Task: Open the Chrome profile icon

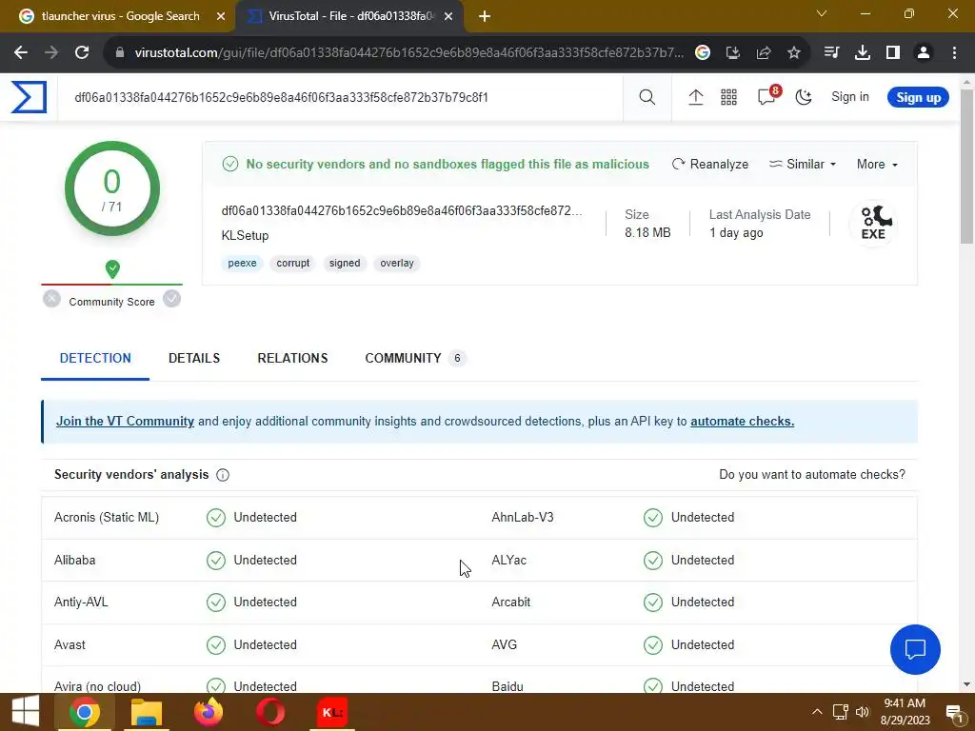Action: pyautogui.click(x=924, y=53)
